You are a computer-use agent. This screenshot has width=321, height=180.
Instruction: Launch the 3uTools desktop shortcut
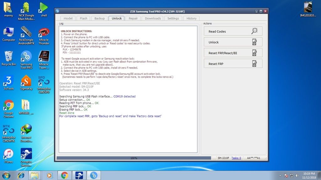click(8, 82)
